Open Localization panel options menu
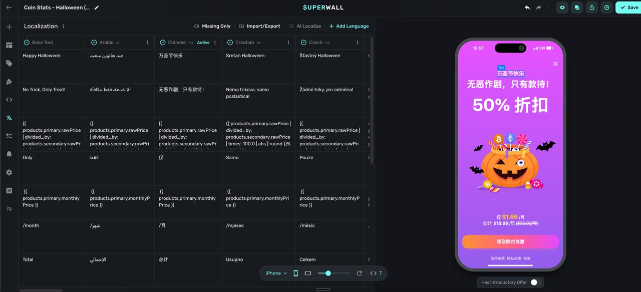Screen dimensions: 641x292 pyautogui.click(x=64, y=26)
